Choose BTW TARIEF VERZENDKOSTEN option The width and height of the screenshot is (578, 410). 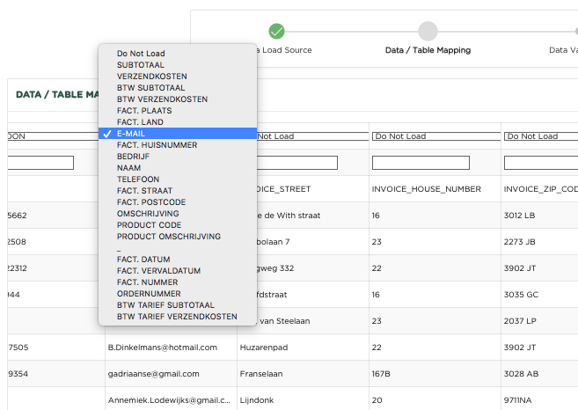177,317
